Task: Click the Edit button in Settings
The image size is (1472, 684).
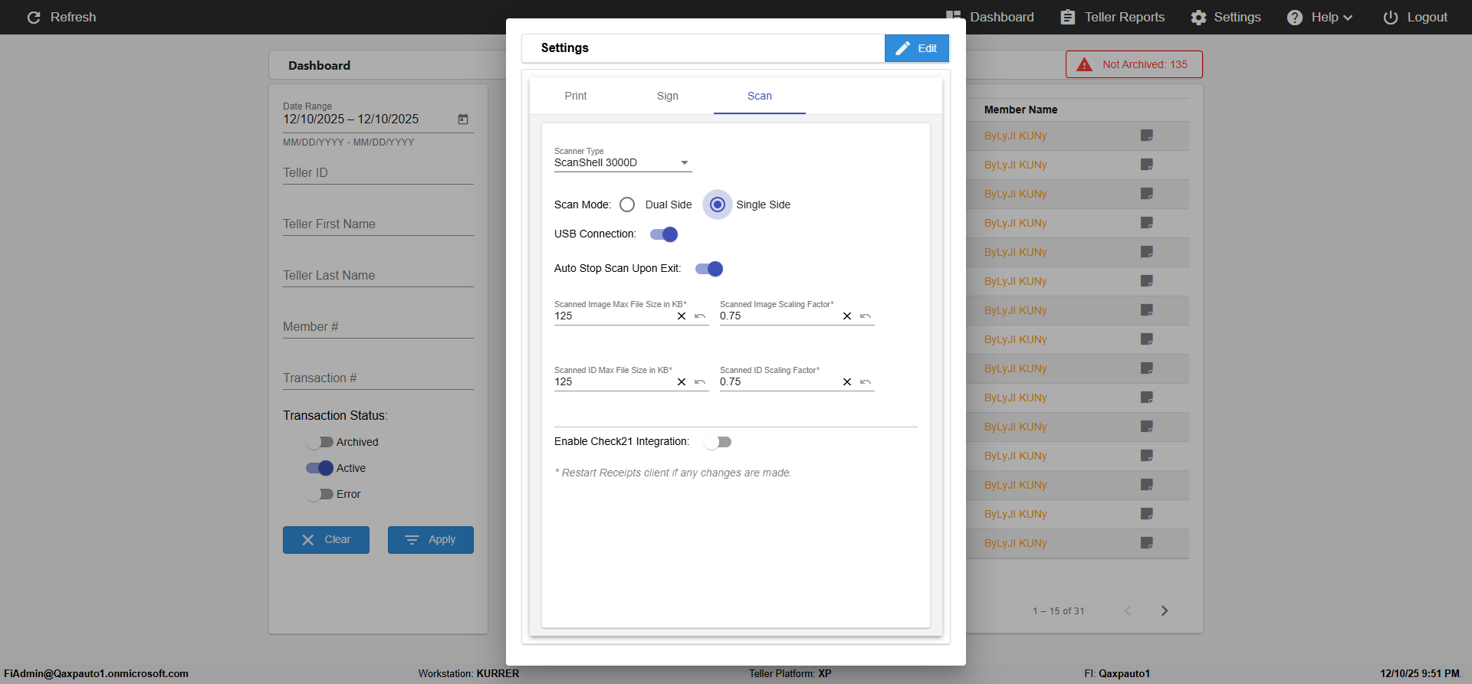Action: pos(917,48)
